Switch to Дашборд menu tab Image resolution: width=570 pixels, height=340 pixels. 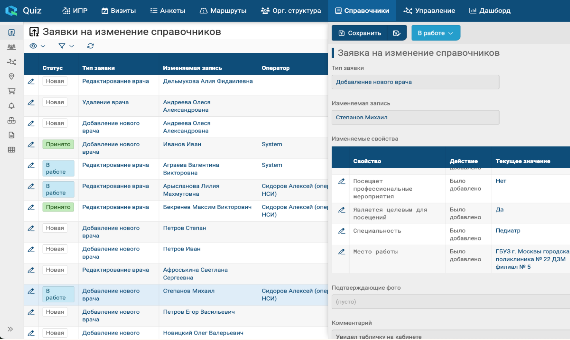click(490, 11)
